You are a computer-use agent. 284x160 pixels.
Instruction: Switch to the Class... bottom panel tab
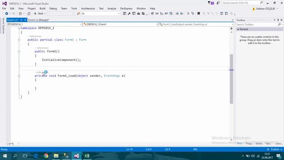tap(279, 144)
